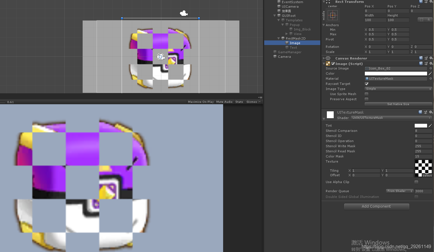Open Gizmos dropdown in Game view
The image size is (434, 252).
(x=253, y=102)
